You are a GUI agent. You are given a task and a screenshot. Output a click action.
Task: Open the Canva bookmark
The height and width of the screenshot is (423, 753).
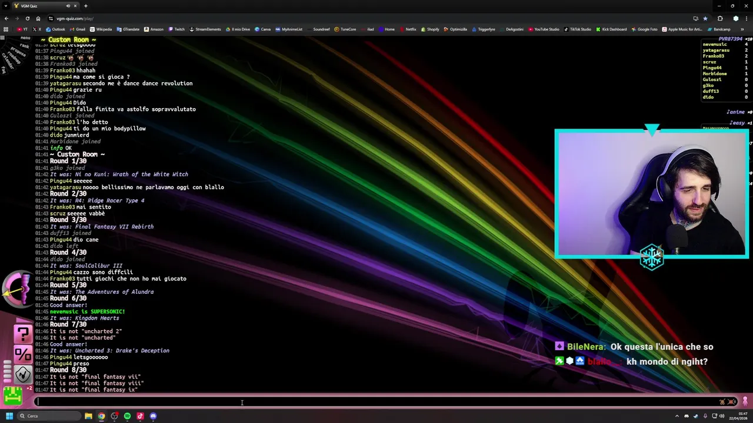click(263, 29)
